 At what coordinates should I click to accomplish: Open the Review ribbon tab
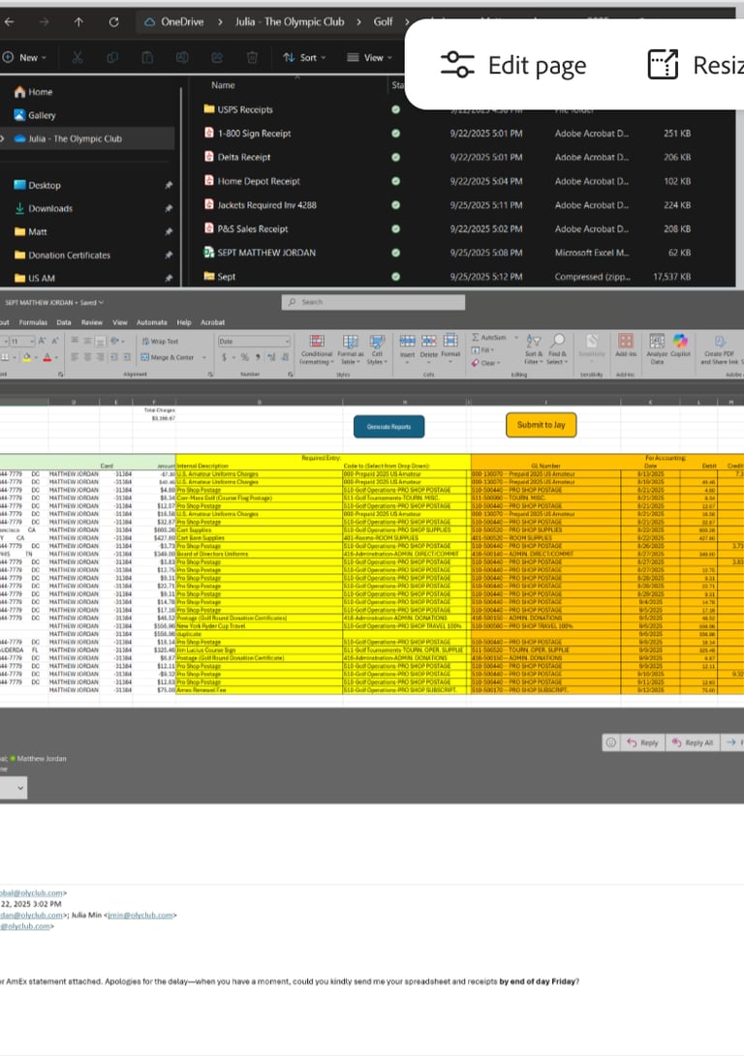[92, 322]
